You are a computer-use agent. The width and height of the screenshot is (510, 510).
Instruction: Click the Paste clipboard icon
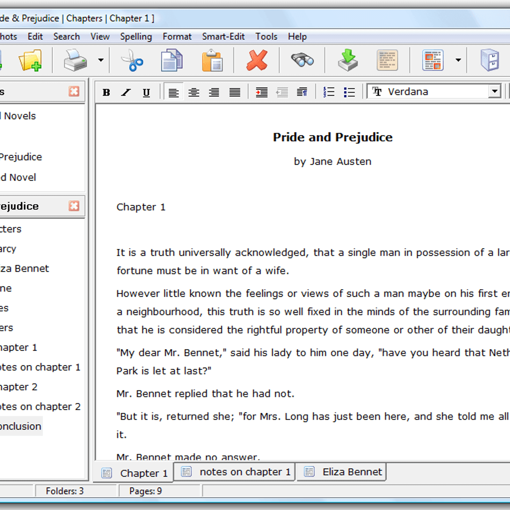point(212,60)
